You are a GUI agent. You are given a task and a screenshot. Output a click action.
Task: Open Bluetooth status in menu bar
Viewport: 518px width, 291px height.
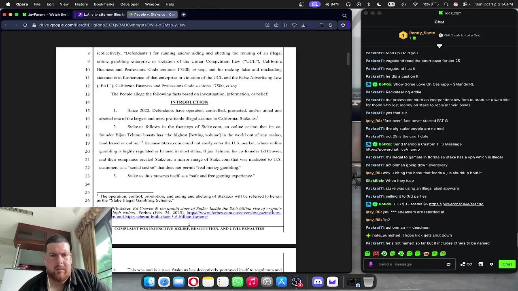[369, 4]
